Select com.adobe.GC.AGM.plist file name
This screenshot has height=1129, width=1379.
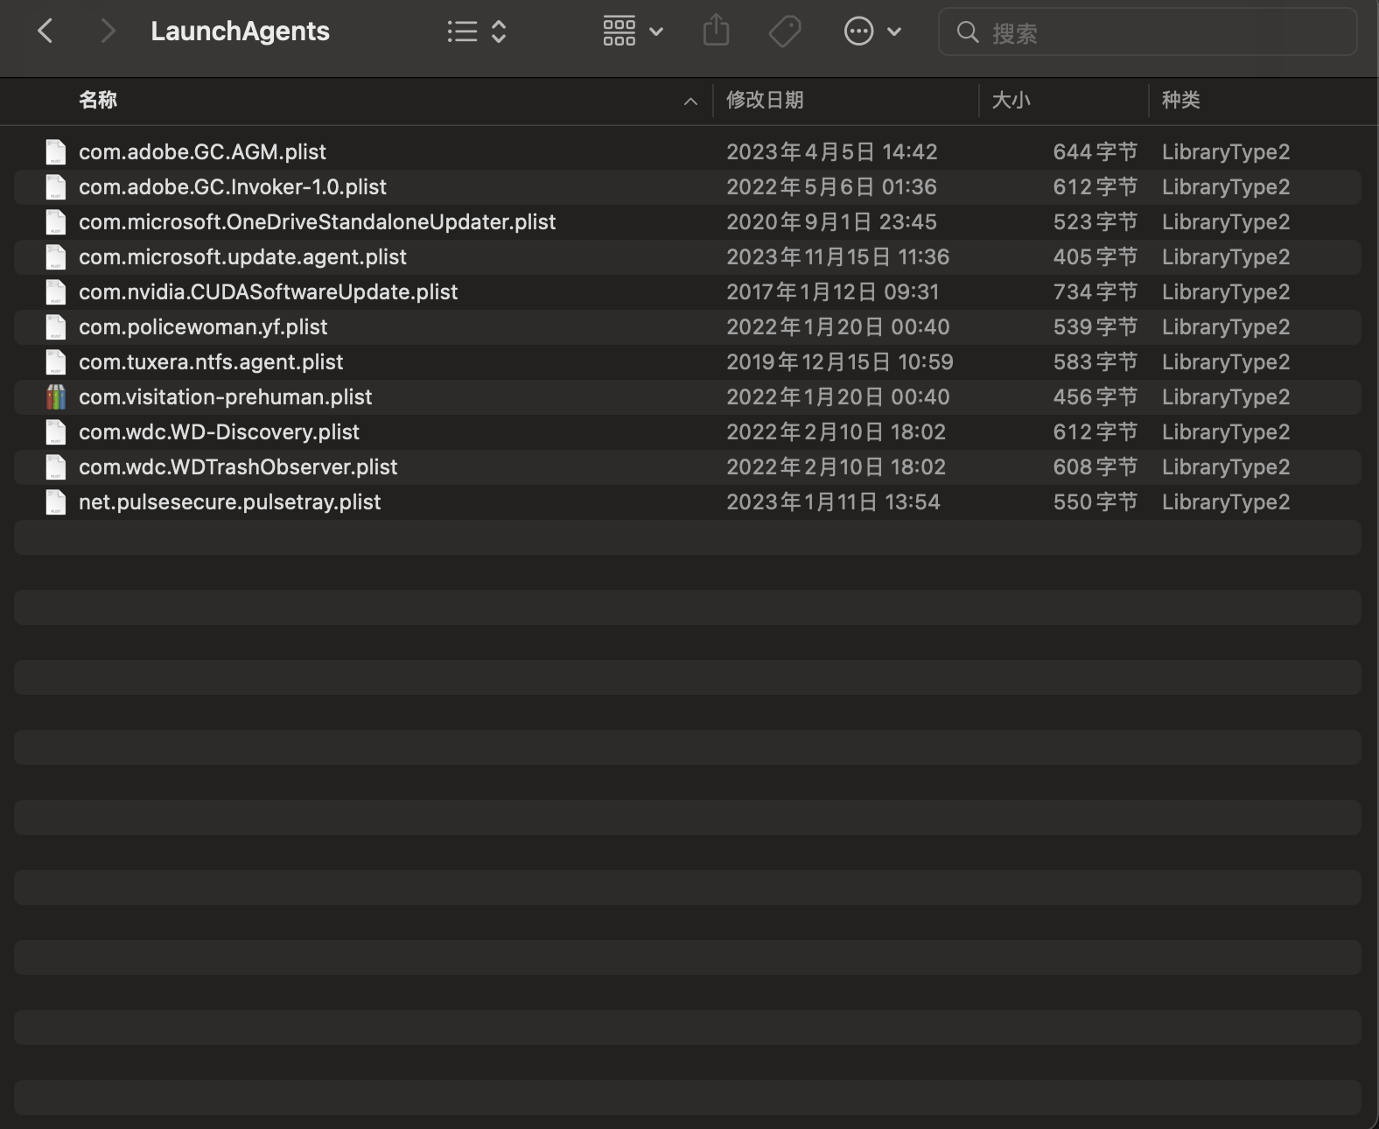click(x=202, y=152)
